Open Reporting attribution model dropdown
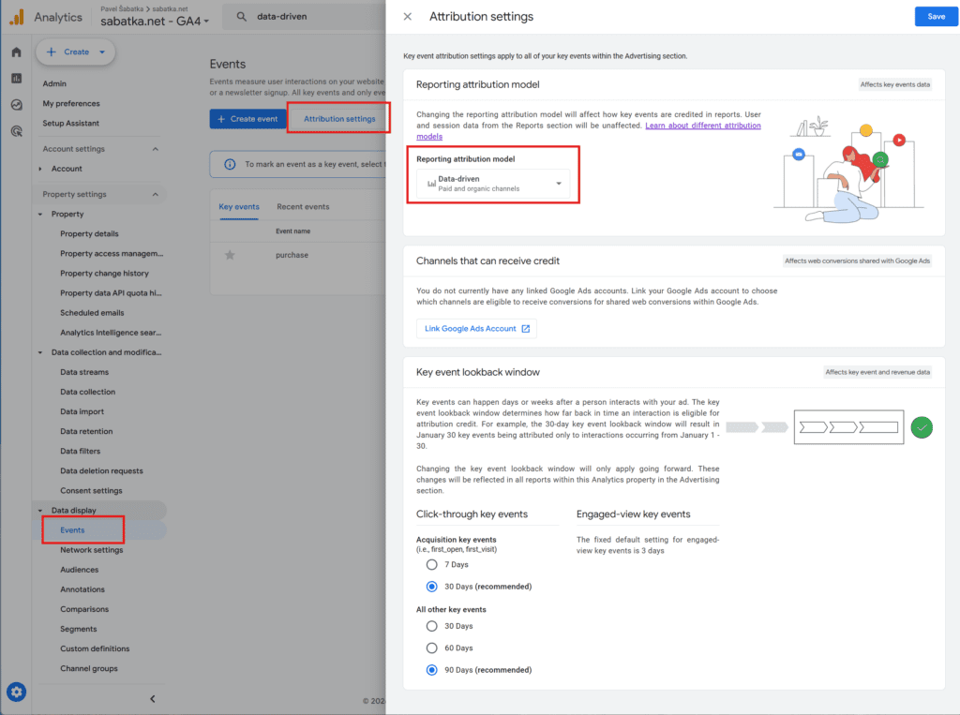Screen dimensions: 960x715 (x=494, y=184)
